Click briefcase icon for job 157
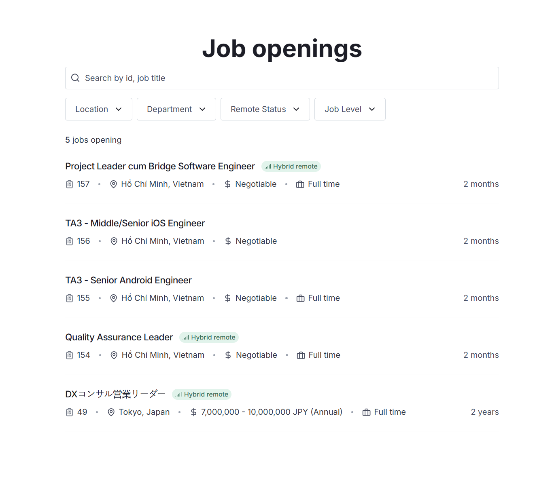 [x=300, y=184]
